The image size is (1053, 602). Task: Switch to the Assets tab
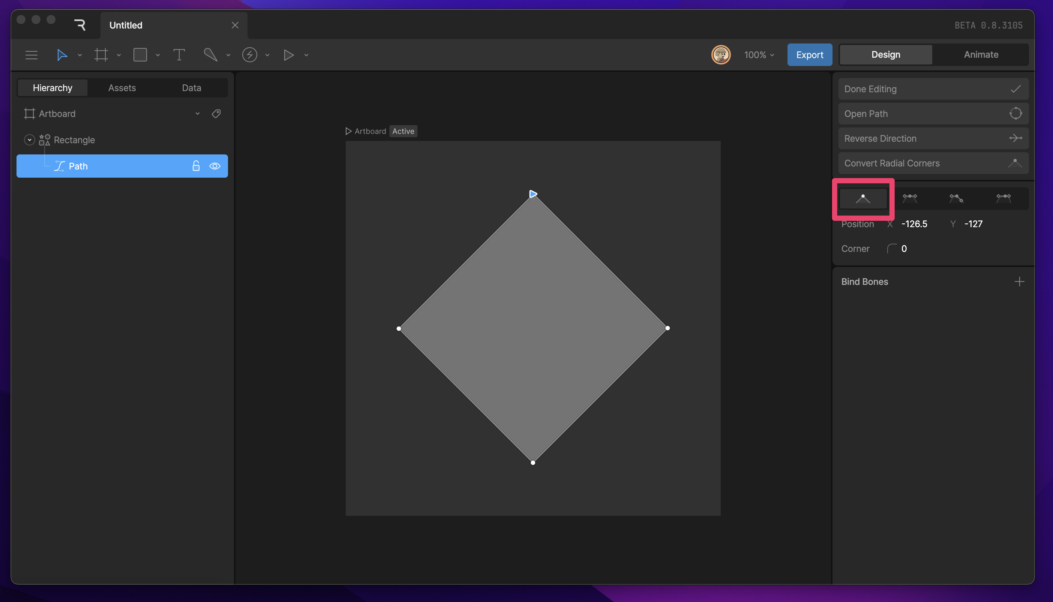121,88
